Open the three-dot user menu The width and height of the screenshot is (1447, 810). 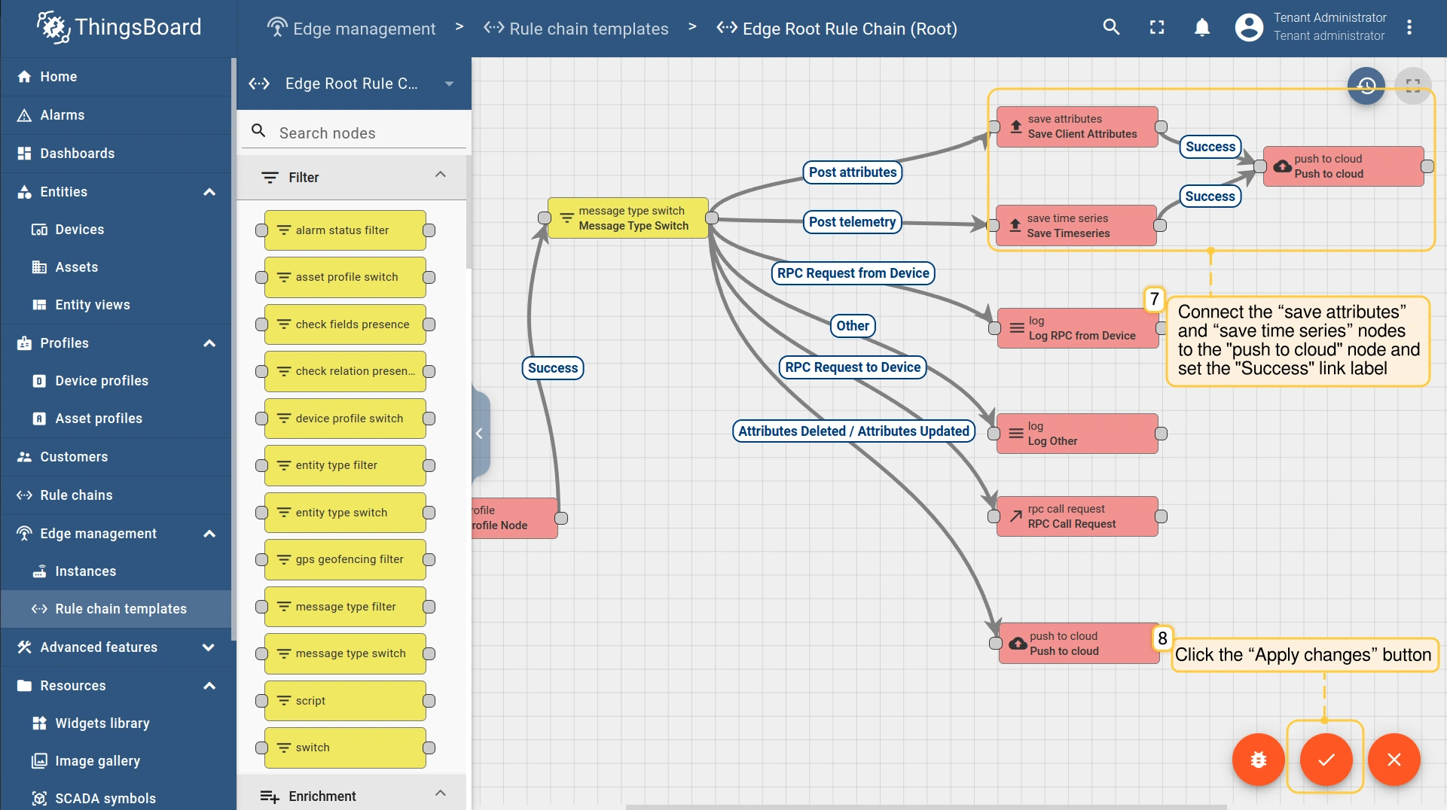1409,28
